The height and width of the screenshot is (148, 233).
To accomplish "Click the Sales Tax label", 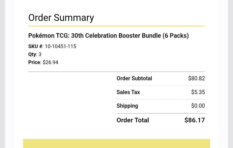I will coord(128,92).
